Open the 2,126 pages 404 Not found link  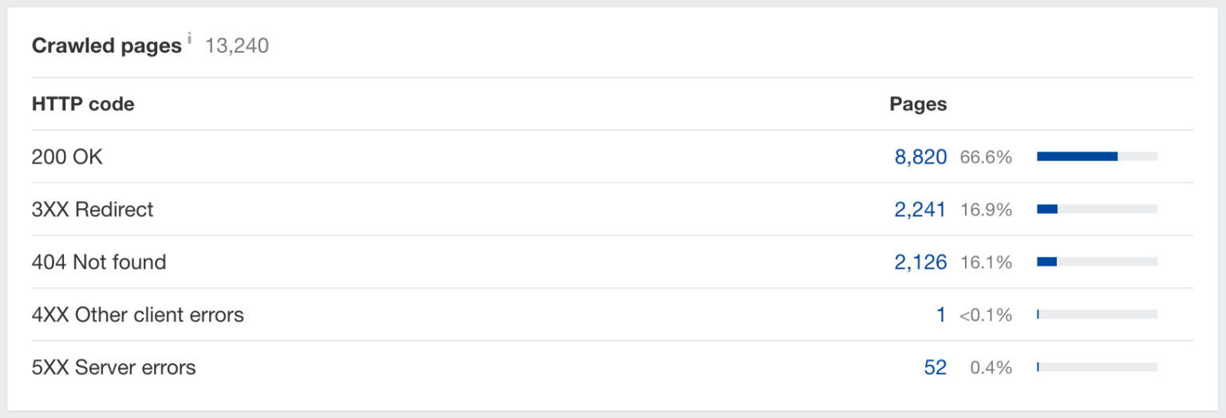click(920, 262)
